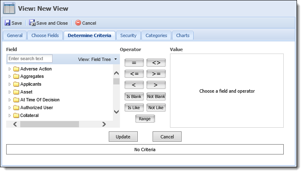The width and height of the screenshot is (304, 173).
Task: Focus the Enter search text field
Action: (30, 58)
